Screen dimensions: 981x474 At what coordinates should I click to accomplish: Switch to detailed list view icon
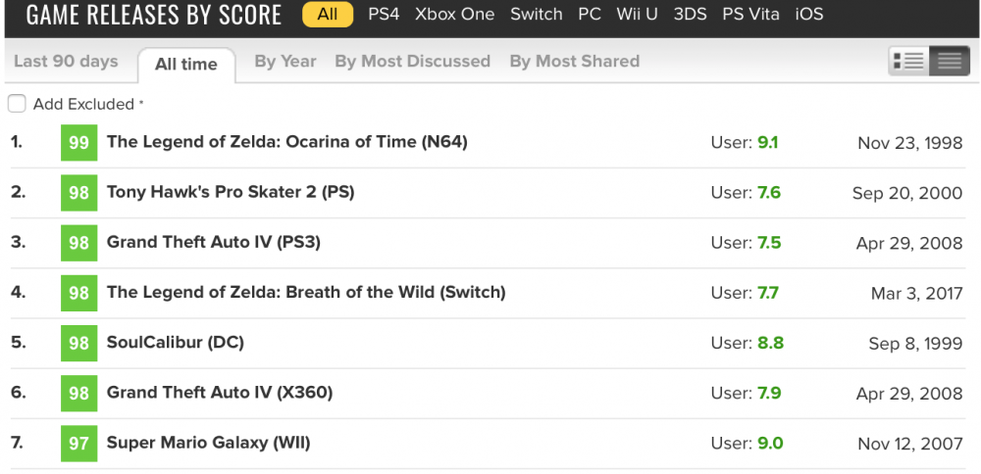click(x=908, y=62)
